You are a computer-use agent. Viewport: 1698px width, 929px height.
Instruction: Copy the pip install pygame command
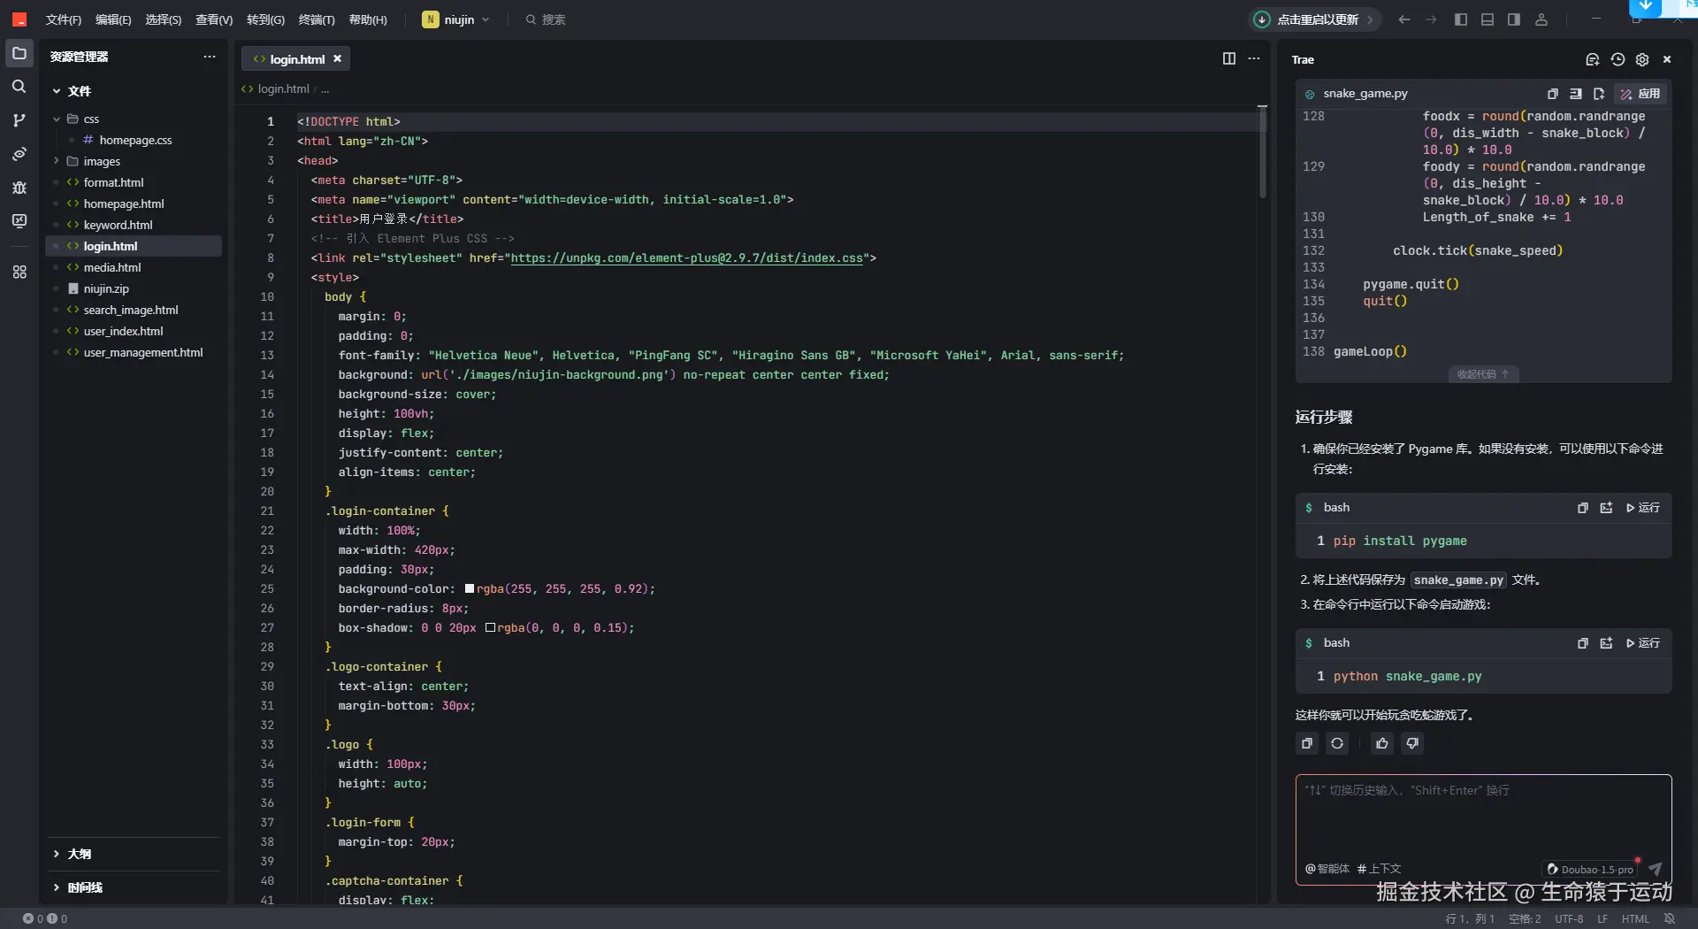(1583, 508)
